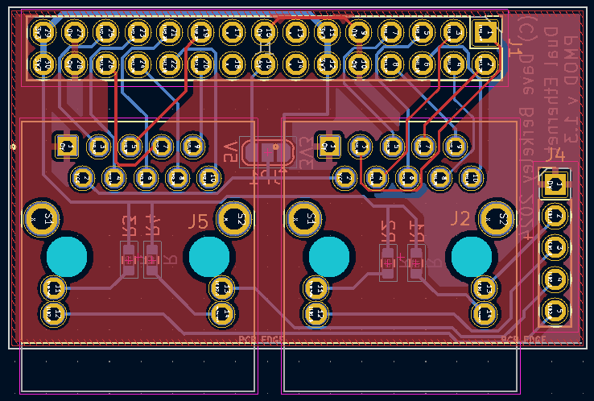Select pad 19 on header J1
Viewport: 594px width, 401px height.
coord(200,32)
